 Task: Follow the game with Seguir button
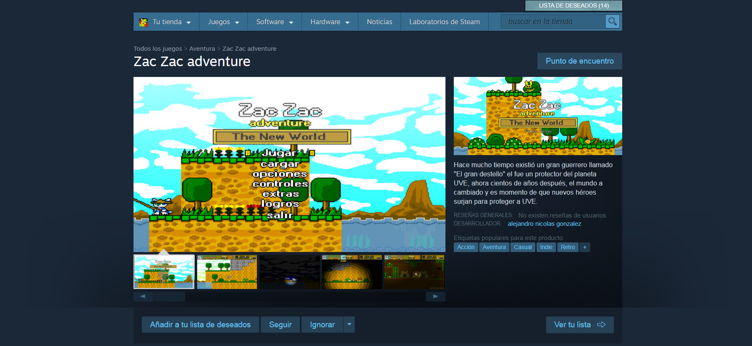point(280,324)
